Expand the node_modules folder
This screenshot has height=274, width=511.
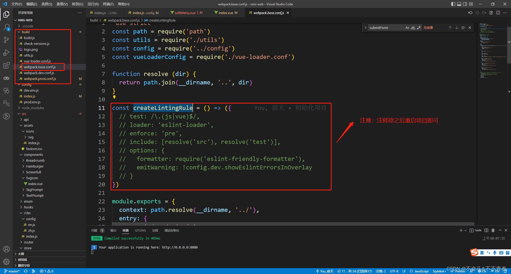coord(19,108)
